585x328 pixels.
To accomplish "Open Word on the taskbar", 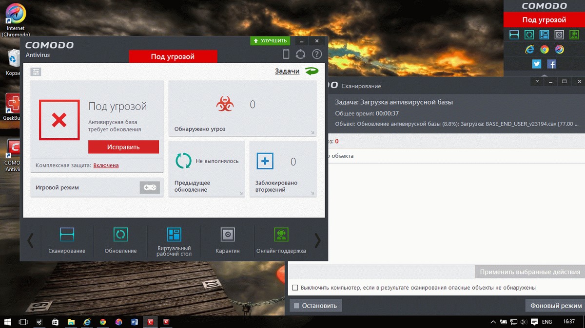I will 135,322.
